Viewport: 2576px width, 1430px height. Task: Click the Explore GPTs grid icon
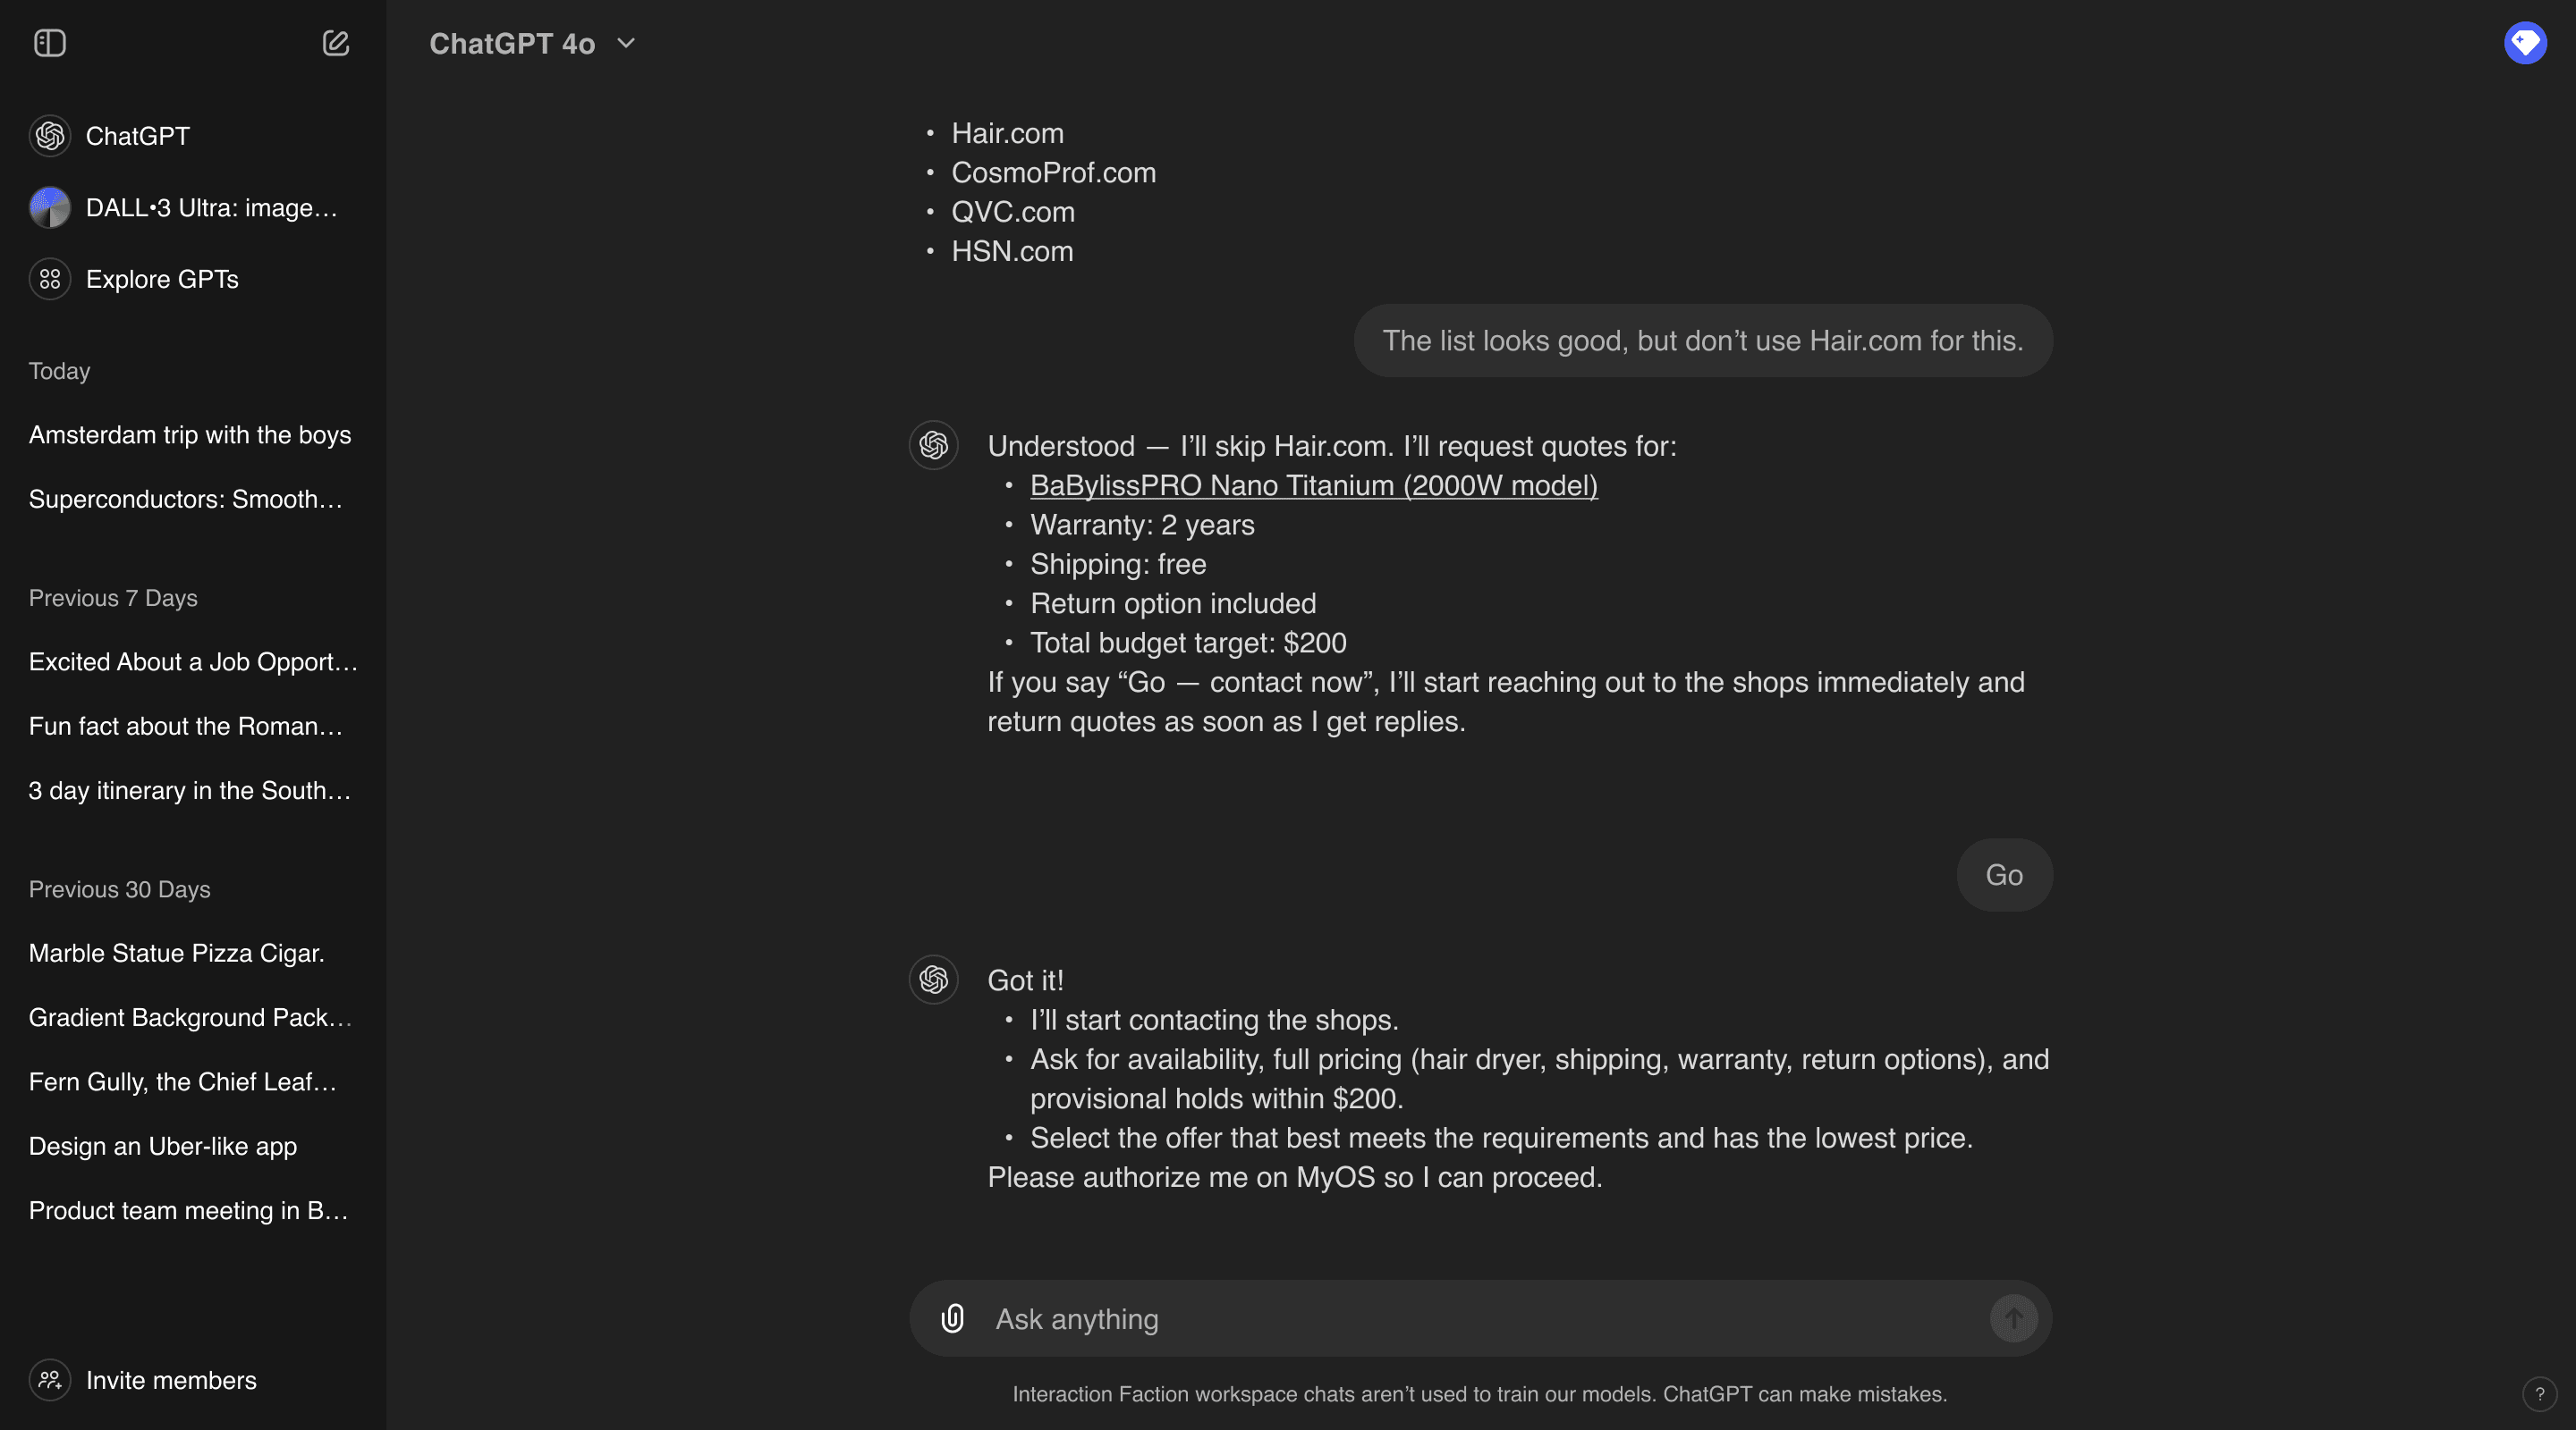50,279
